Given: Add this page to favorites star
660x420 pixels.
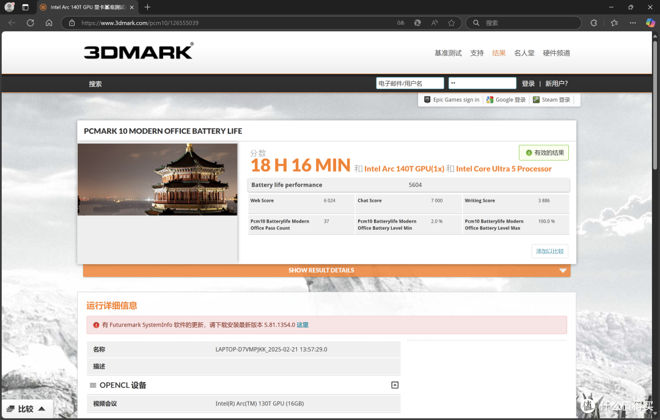Looking at the screenshot, I should tap(451, 23).
